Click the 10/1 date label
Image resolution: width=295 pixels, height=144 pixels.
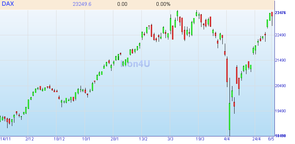pyautogui.click(x=86, y=139)
